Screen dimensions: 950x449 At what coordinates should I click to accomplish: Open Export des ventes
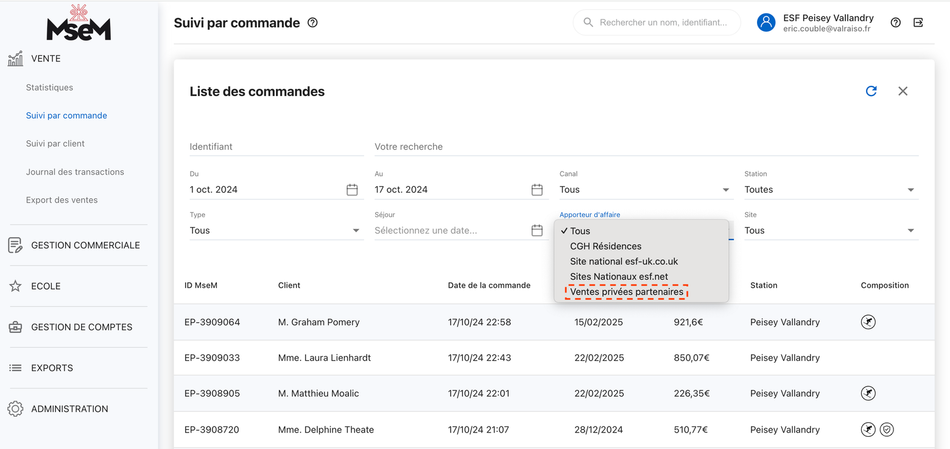[x=62, y=200]
